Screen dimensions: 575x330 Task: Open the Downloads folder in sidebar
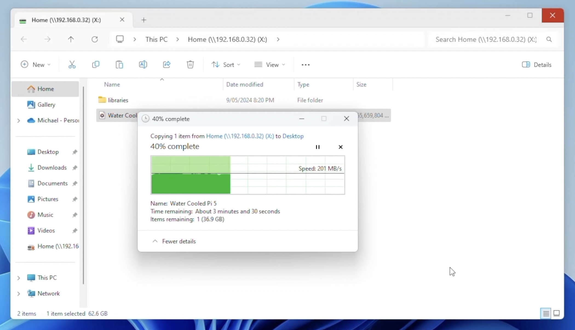click(52, 167)
